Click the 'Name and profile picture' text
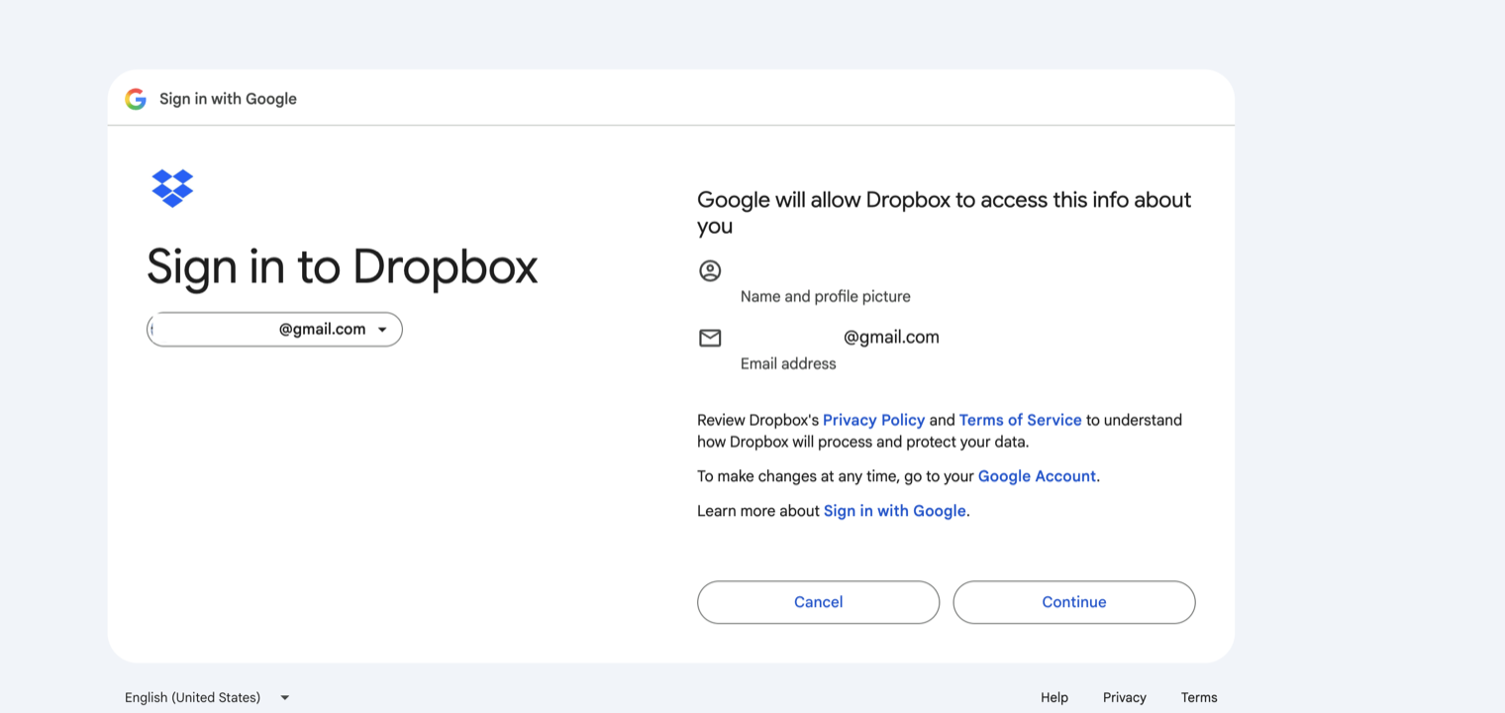 825,296
